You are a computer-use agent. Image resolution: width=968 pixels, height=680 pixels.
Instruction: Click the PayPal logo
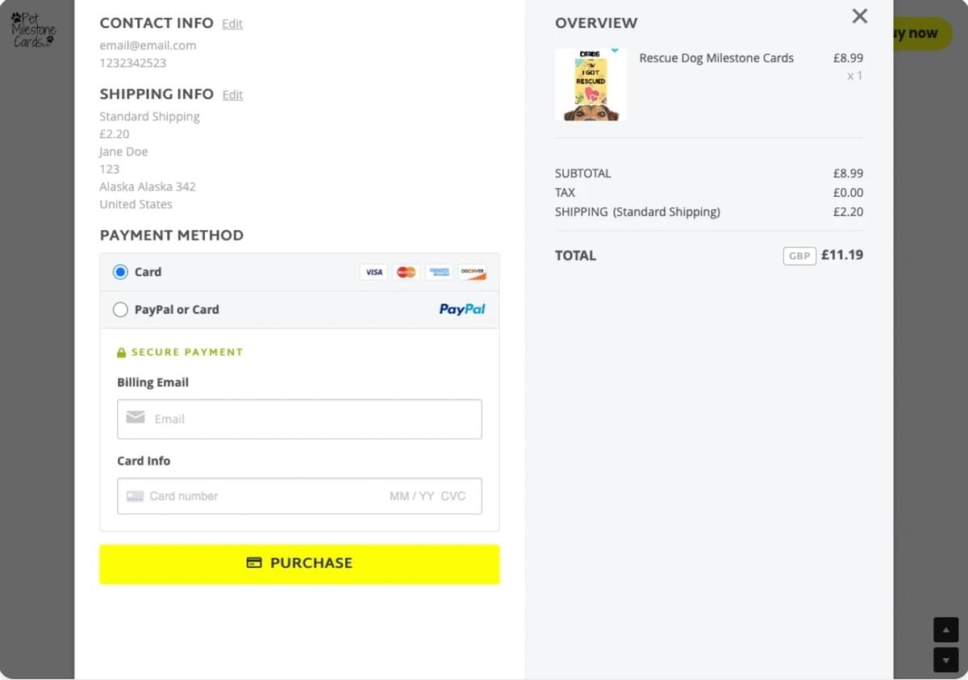coord(462,309)
